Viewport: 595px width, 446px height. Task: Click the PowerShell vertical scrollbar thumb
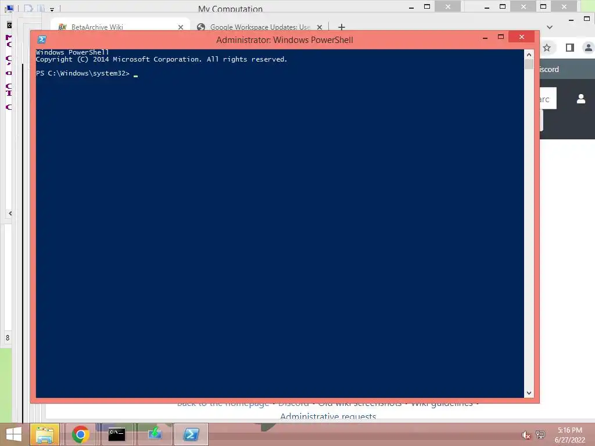pyautogui.click(x=529, y=64)
